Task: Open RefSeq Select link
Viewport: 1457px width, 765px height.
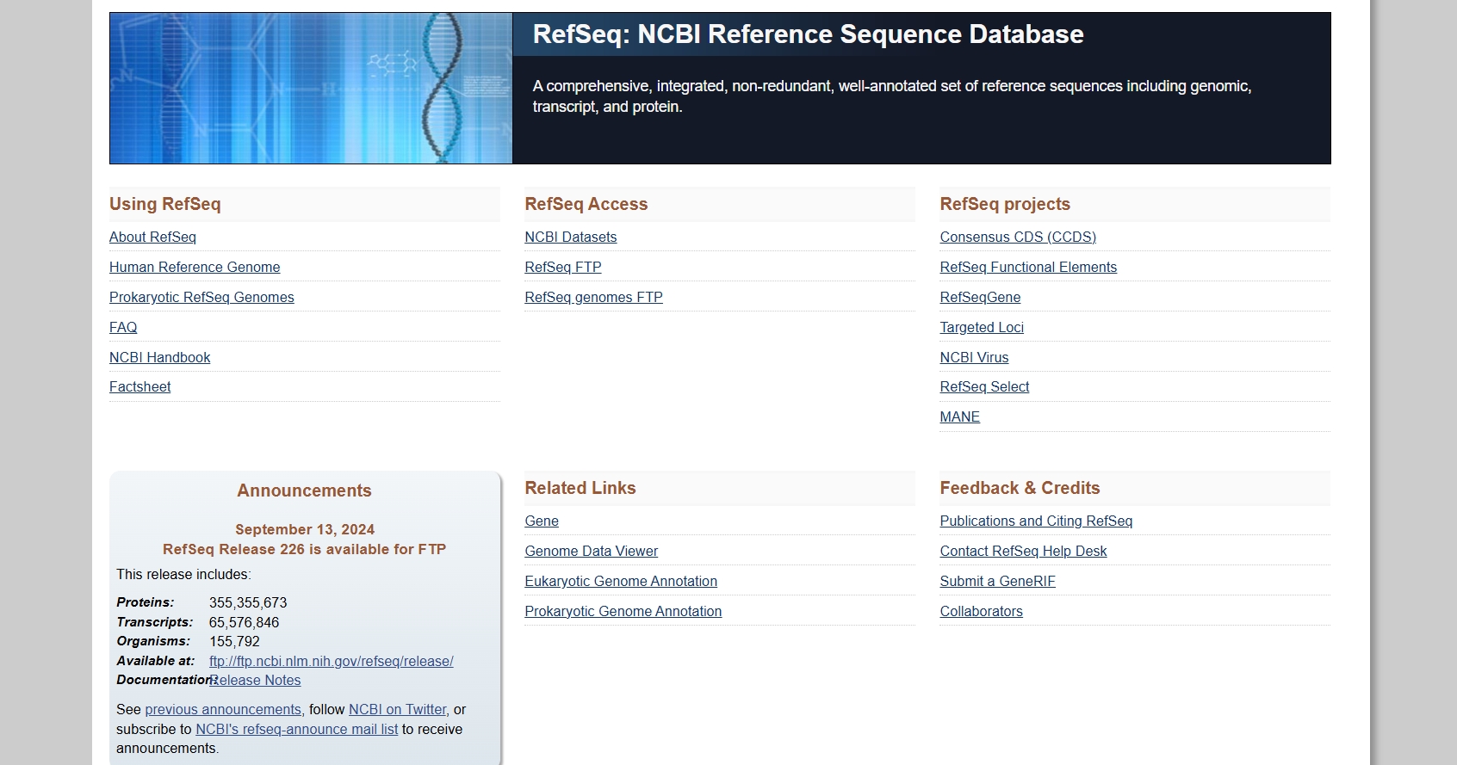Action: [984, 386]
